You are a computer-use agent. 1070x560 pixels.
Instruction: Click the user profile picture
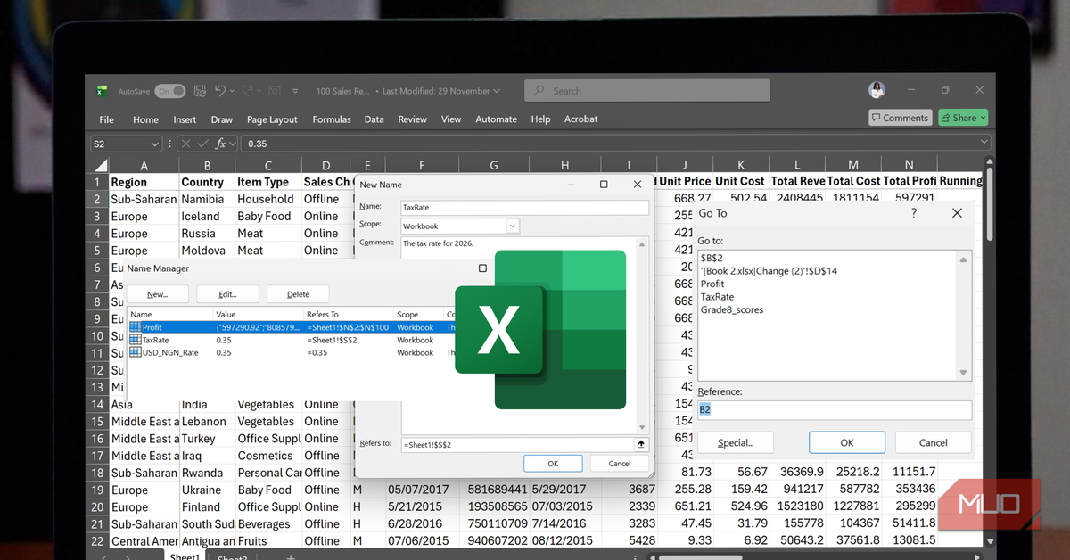[x=877, y=91]
